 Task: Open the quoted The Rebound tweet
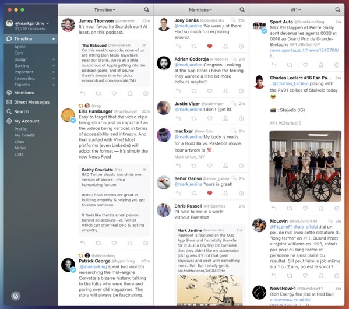(114, 64)
